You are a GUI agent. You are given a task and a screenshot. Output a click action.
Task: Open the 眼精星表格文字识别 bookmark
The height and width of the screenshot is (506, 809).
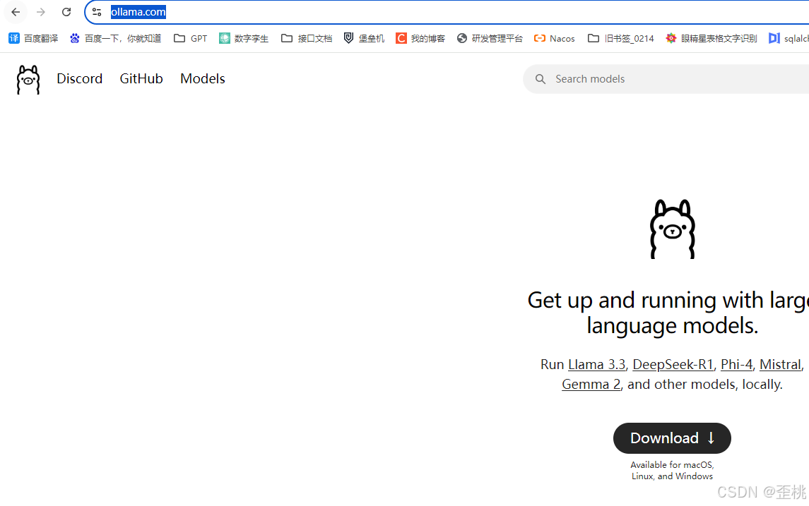711,38
